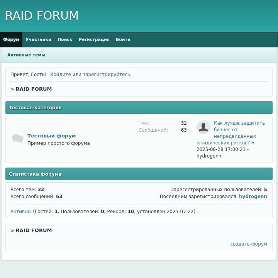This screenshot has height=278, width=278.
Task: Click the last poster avatar icon
Action: coord(203,127)
